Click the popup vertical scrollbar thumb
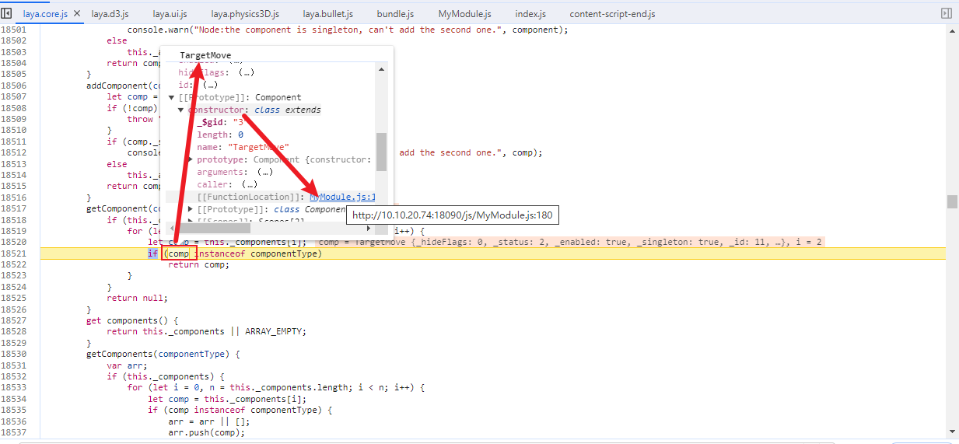Screen dimensions: 959x444 coord(381,156)
